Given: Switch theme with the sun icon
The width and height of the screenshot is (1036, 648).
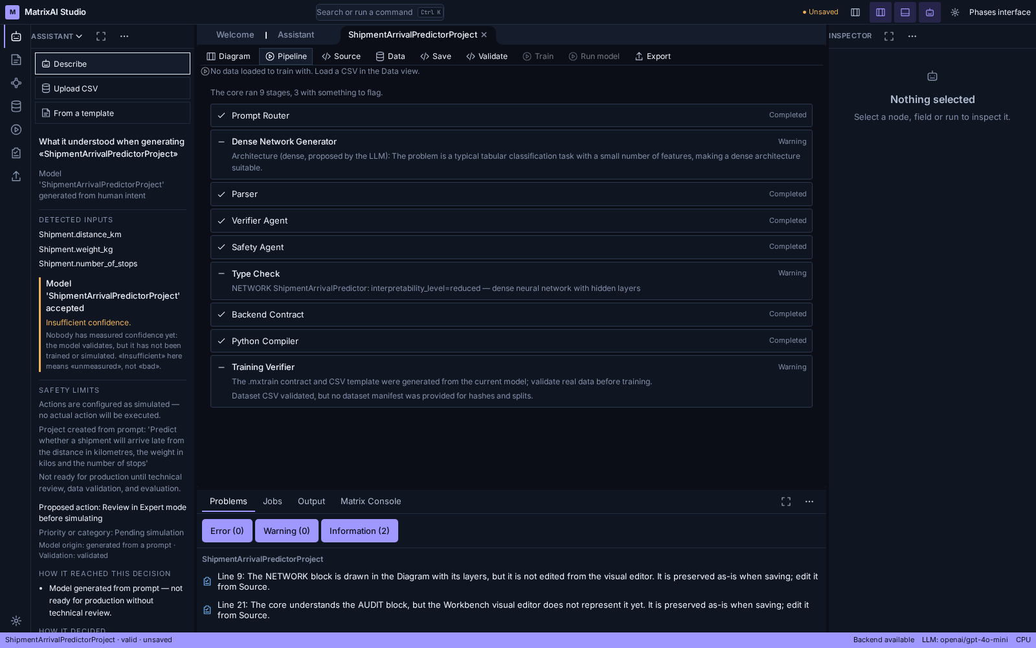Looking at the screenshot, I should tap(955, 12).
